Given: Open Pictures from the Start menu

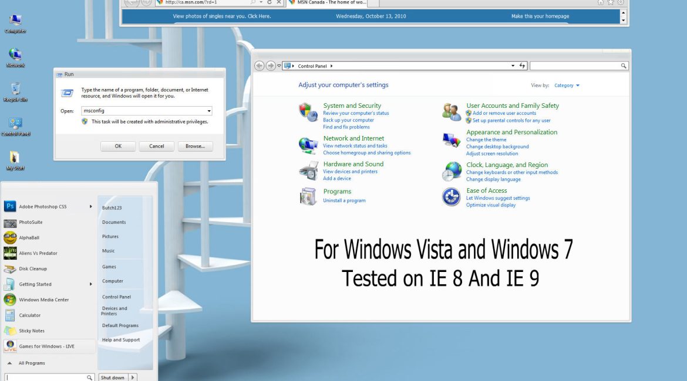Looking at the screenshot, I should click(110, 236).
